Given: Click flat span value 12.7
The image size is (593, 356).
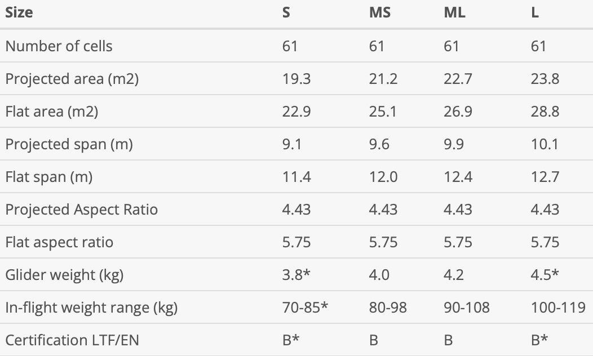Looking at the screenshot, I should pyautogui.click(x=545, y=177).
